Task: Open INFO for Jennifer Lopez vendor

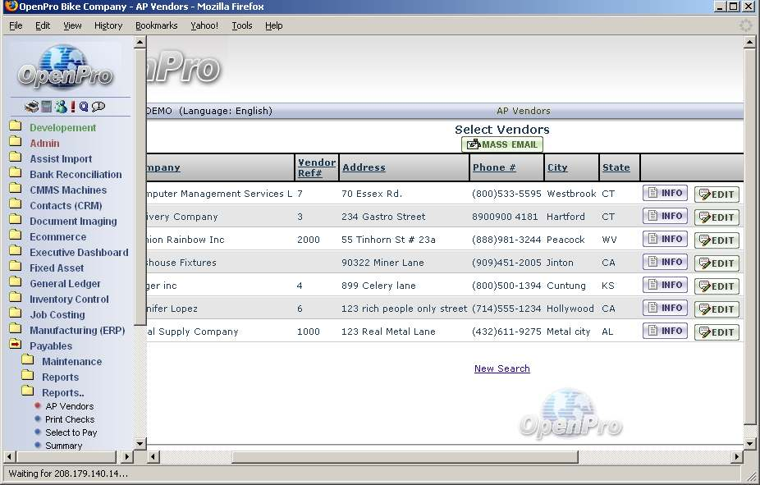Action: point(665,309)
